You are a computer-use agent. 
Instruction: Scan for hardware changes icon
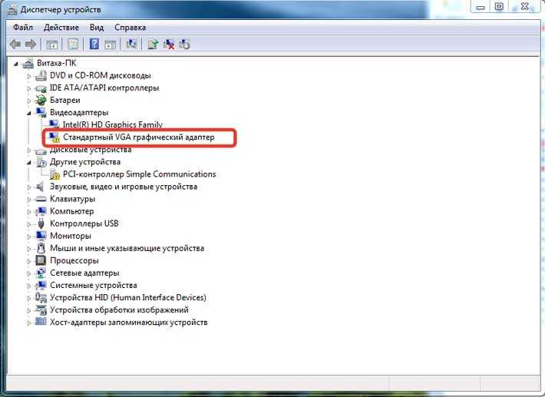131,44
